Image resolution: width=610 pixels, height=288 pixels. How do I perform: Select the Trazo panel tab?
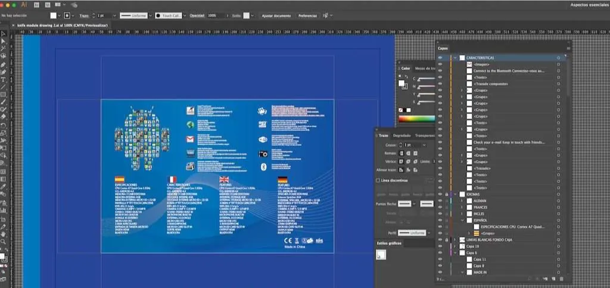pyautogui.click(x=383, y=136)
